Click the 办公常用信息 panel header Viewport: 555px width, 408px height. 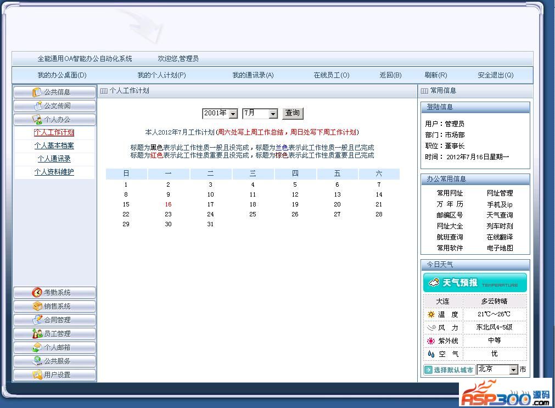click(475, 179)
